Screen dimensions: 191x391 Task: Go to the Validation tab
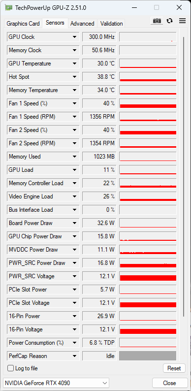tap(111, 24)
